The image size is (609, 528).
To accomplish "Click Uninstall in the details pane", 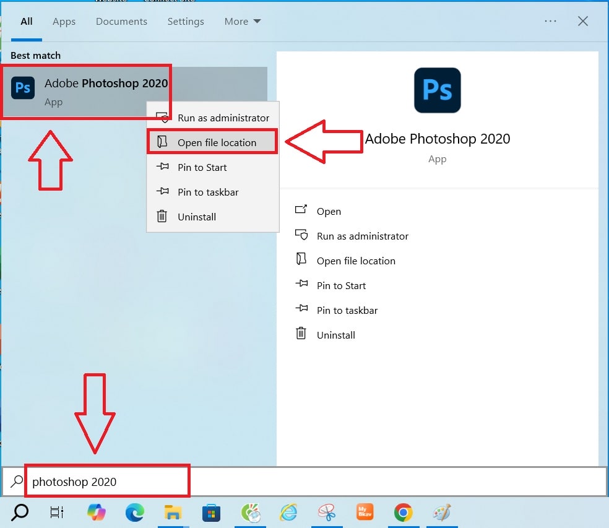I will pyautogui.click(x=335, y=335).
